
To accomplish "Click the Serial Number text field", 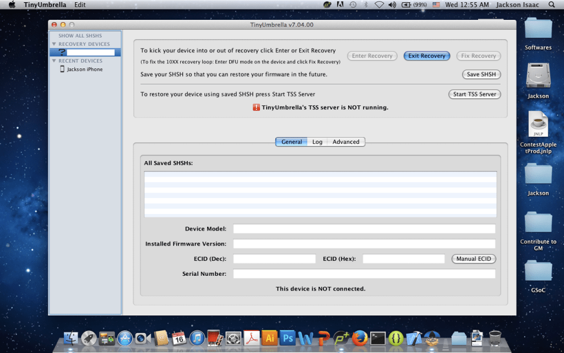I will 364,274.
